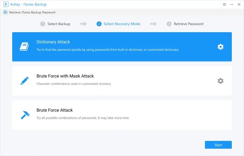This screenshot has width=244, height=156.
Task: Choose Brute Force with Mask Attack mode
Action: pyautogui.click(x=122, y=81)
